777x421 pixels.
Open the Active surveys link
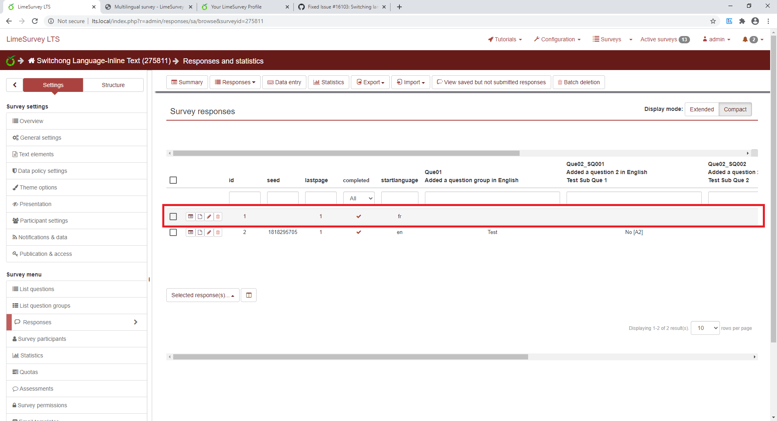[x=665, y=39]
